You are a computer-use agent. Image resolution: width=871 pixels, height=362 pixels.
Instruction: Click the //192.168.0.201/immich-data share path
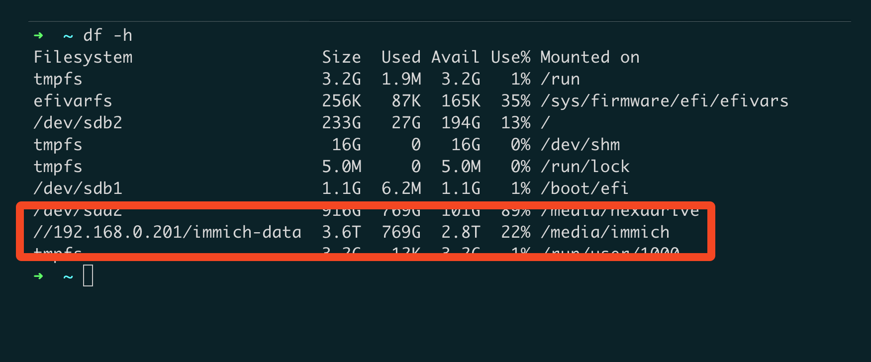click(x=167, y=232)
